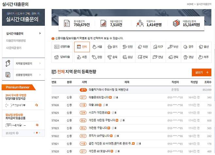The width and height of the screenshot is (215, 155).
Task: Click author 010-****-**50
Action: (x=175, y=98)
